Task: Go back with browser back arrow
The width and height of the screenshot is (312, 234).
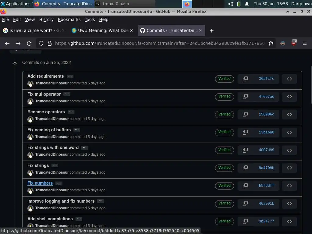Action: click(7, 43)
